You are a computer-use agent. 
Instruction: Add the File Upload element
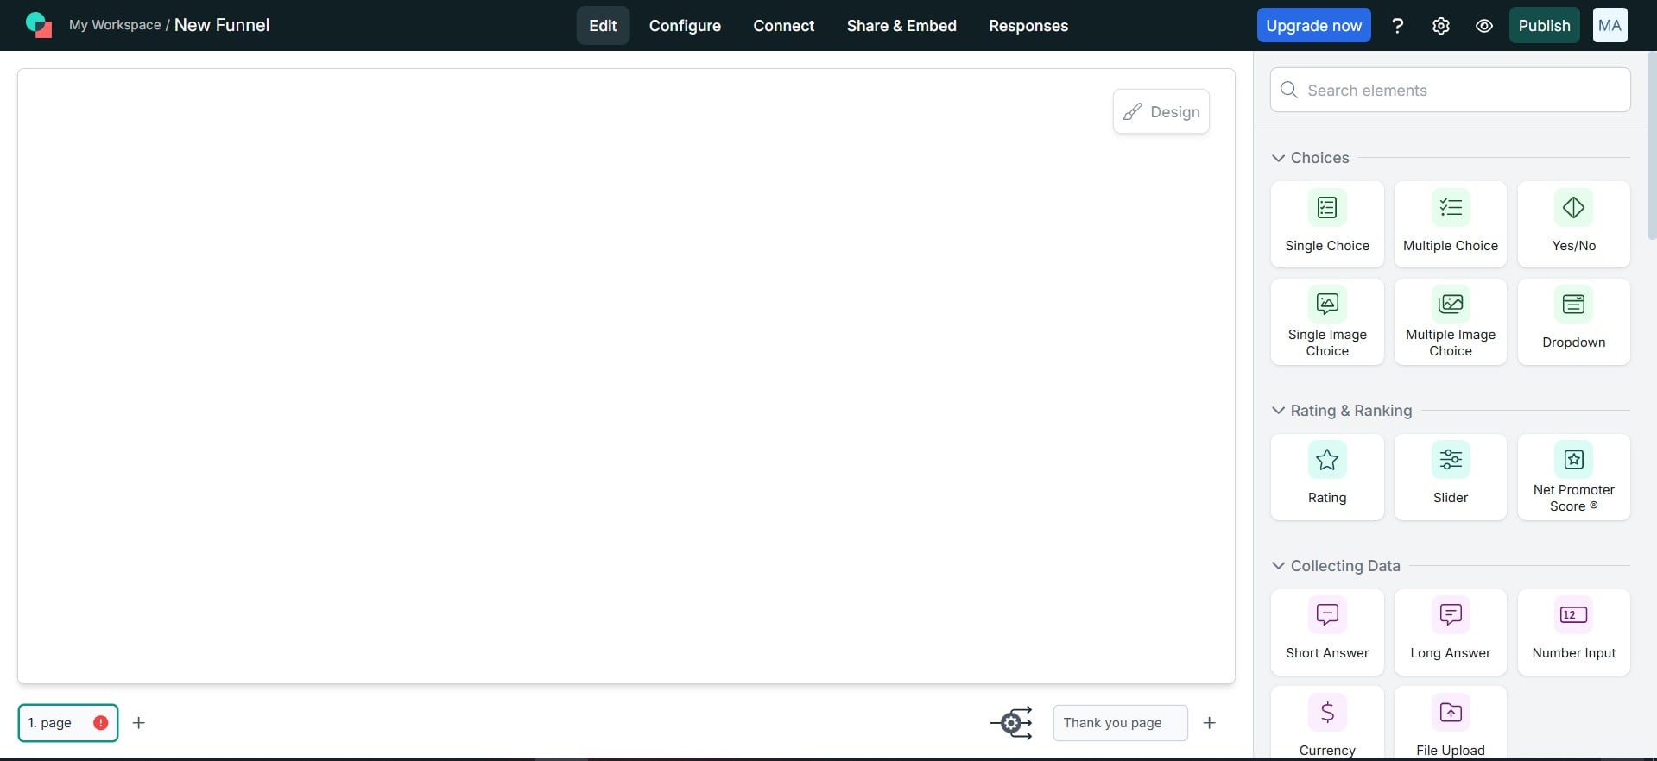pos(1451,723)
